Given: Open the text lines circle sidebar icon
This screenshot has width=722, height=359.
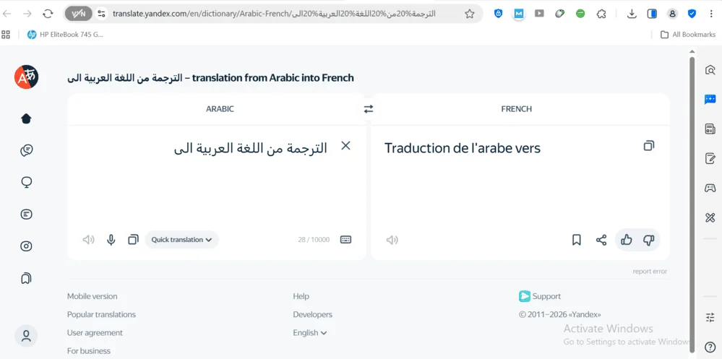Looking at the screenshot, I should [x=26, y=214].
